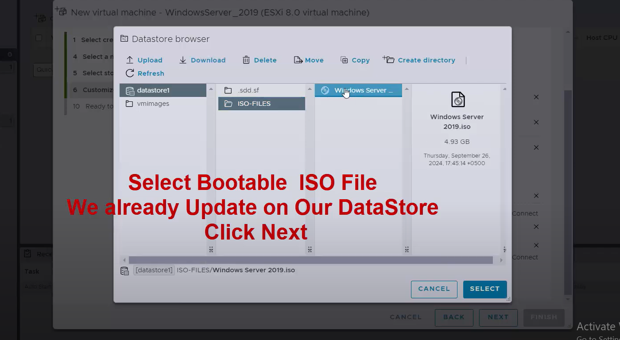Click the ISO-FILES/Windows Server 2019.iso path text
This screenshot has height=340, width=620.
point(236,270)
